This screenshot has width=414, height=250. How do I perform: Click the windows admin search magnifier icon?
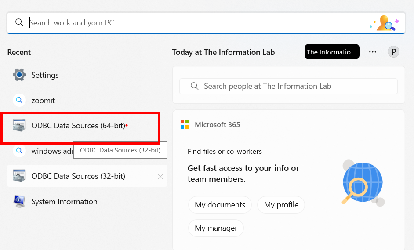point(19,151)
